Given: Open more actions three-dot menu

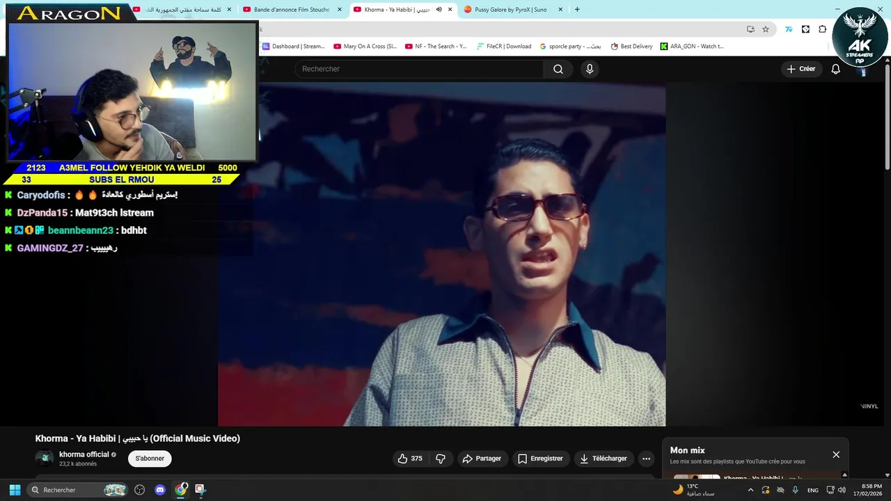Looking at the screenshot, I should (646, 459).
